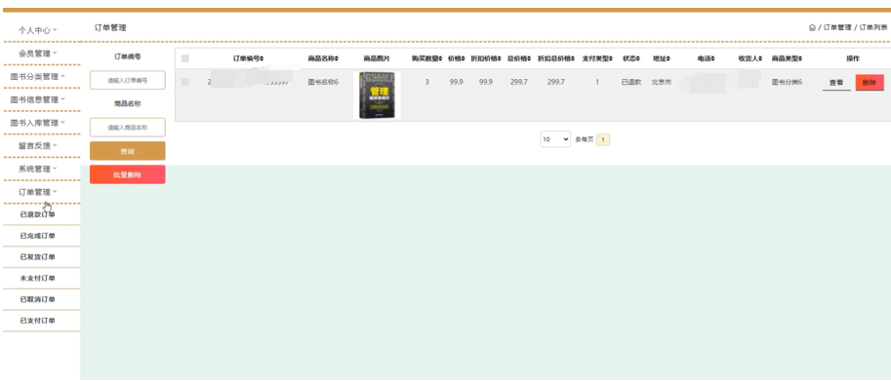
Task: Go to page 1 in pagination
Action: [603, 139]
